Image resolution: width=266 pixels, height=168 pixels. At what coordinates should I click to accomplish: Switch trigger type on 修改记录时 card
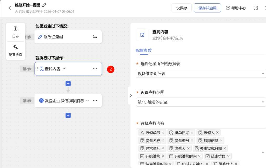[x=95, y=37]
